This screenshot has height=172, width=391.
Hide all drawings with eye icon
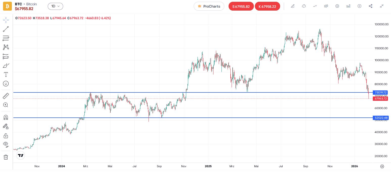pos(6,144)
